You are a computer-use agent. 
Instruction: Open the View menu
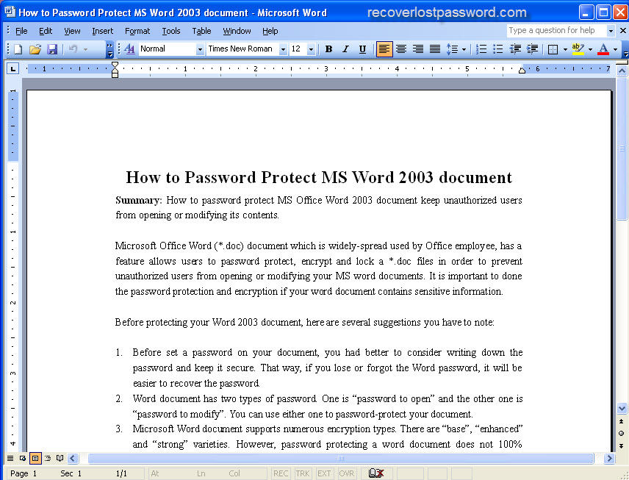tap(72, 31)
